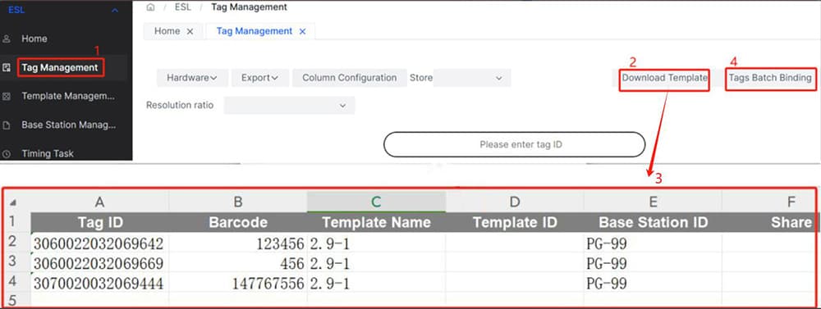Click the Base Station ID header cell

(653, 223)
